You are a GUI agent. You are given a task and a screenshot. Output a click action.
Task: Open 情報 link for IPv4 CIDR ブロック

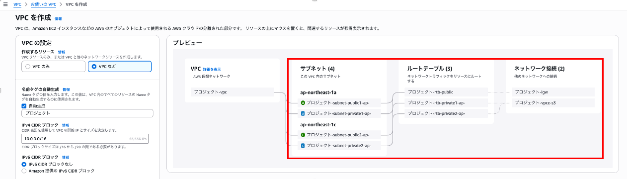click(66, 125)
